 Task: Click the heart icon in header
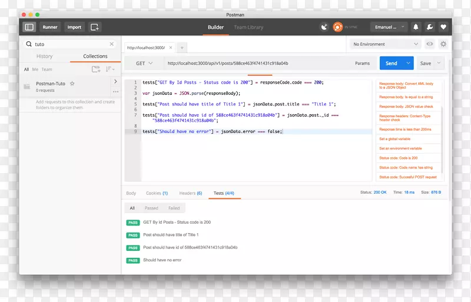click(x=443, y=27)
